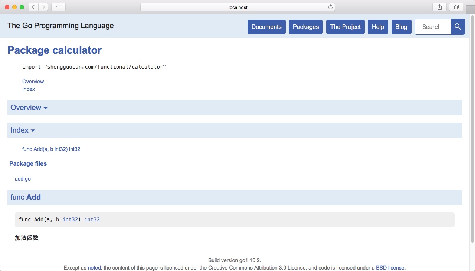475x271 pixels.
Task: Click the 加法函数 description text
Action: click(x=27, y=238)
